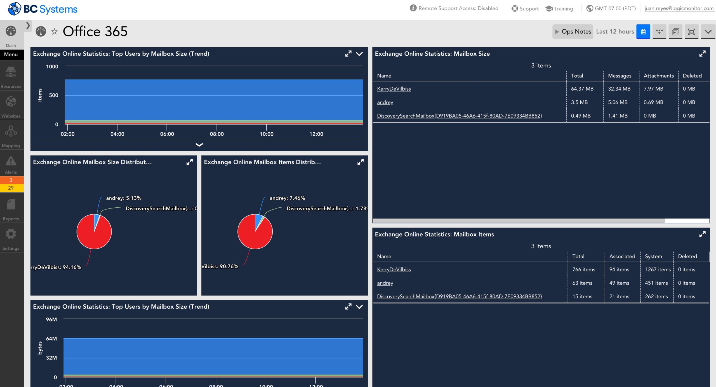Click 32.34 MB messages cell
This screenshot has width=716, height=387.
coord(619,89)
